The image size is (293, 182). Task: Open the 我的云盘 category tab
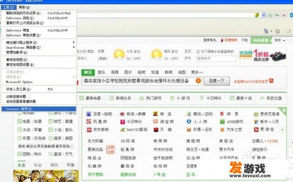coord(271,98)
